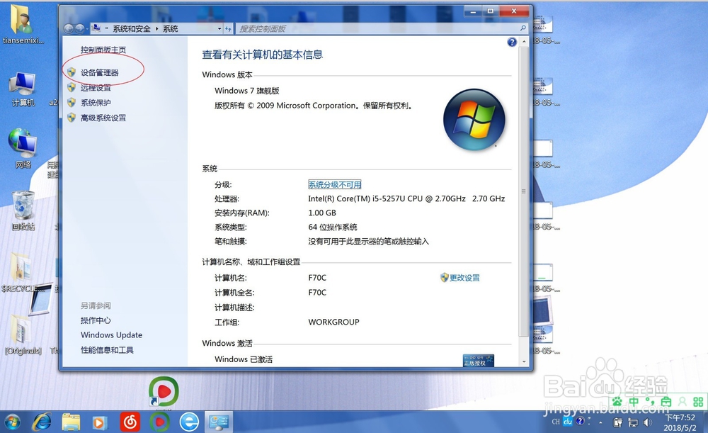The height and width of the screenshot is (433, 708).
Task: Click the Control Panel taskbar button
Action: pyautogui.click(x=219, y=422)
